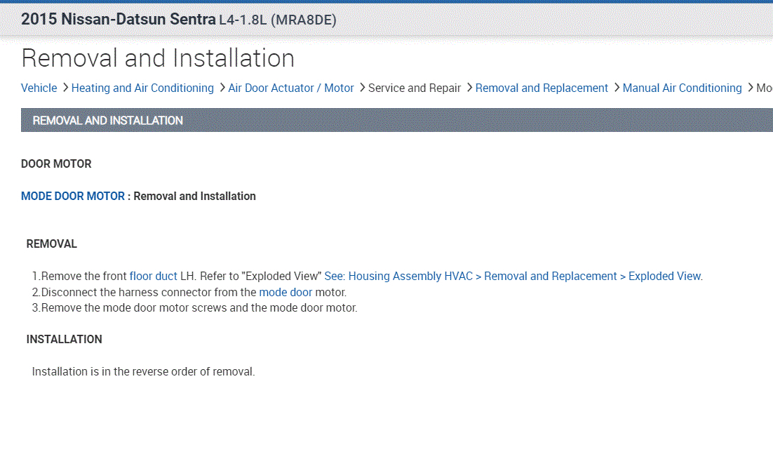This screenshot has width=773, height=452.
Task: Follow the floor duct link
Action: (x=154, y=276)
